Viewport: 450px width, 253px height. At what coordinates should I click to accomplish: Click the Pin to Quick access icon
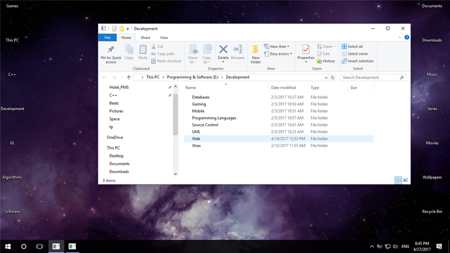(111, 49)
